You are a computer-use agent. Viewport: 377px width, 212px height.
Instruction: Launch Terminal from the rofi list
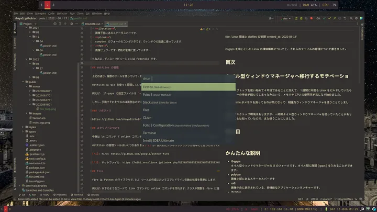pyautogui.click(x=188, y=133)
